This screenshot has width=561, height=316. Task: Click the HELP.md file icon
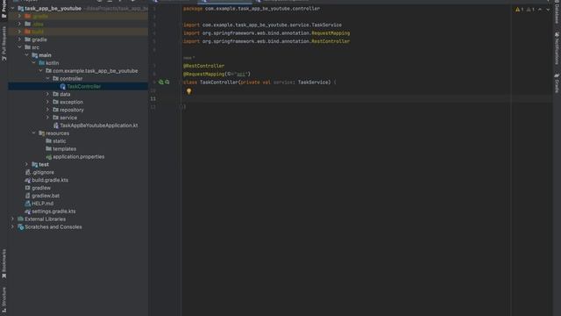(x=27, y=204)
